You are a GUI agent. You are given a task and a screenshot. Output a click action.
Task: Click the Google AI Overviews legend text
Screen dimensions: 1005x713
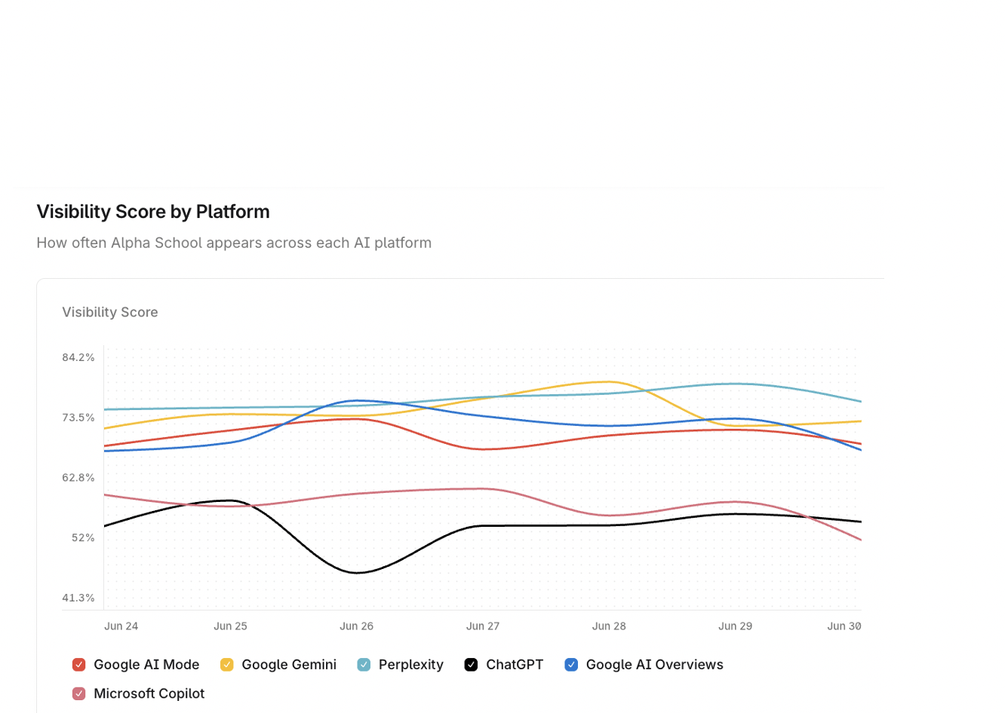[x=654, y=665]
